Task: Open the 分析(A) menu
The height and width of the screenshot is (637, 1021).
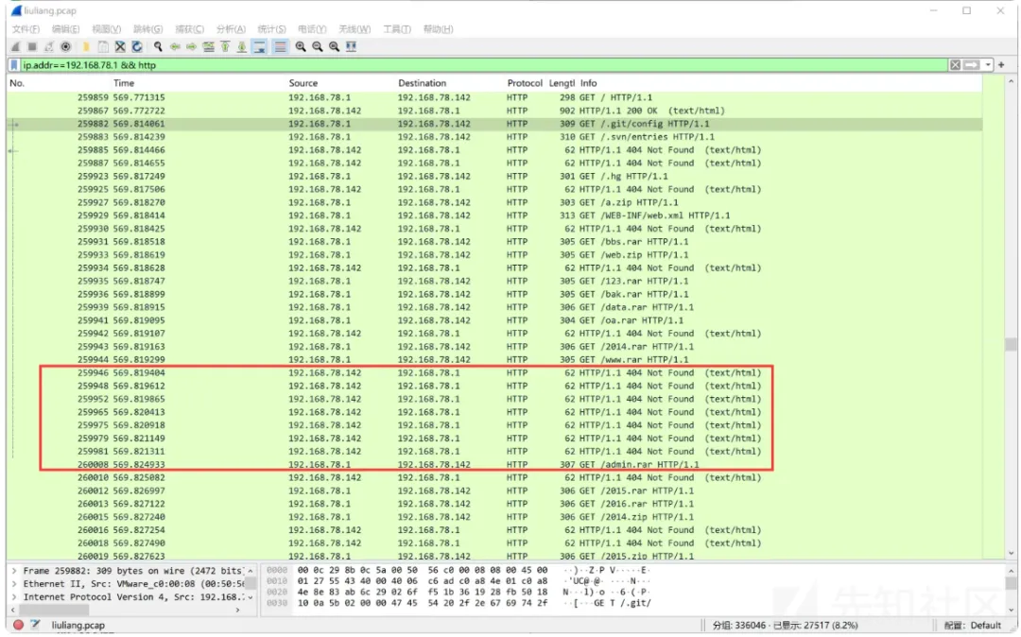Action: pyautogui.click(x=231, y=29)
